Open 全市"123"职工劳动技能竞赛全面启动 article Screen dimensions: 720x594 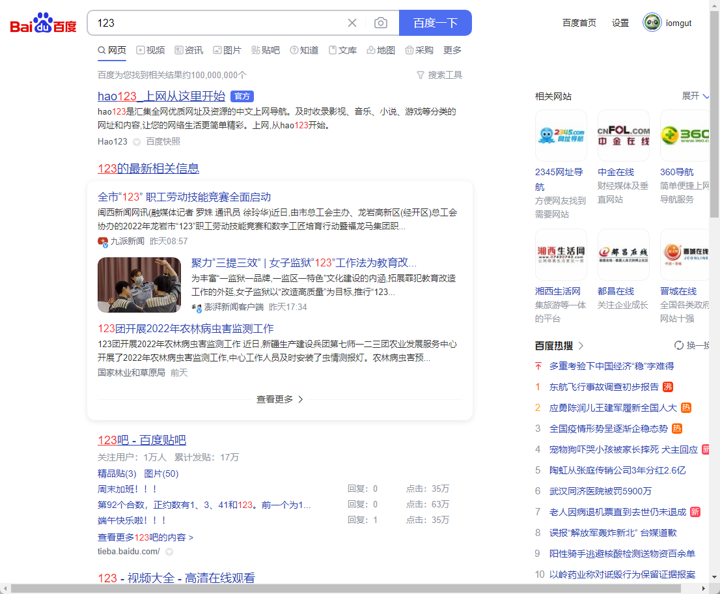pos(184,197)
